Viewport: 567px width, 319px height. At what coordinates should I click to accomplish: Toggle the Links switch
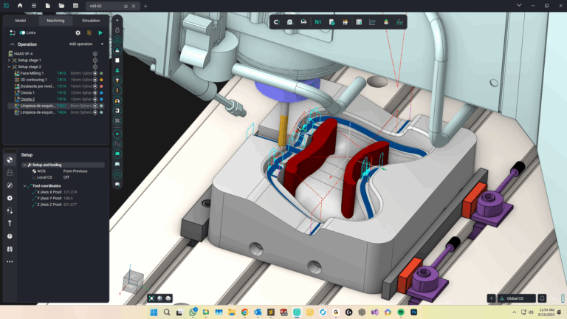click(23, 32)
